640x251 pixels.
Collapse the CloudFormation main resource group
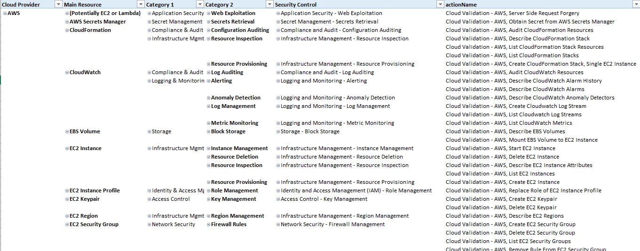(67, 30)
